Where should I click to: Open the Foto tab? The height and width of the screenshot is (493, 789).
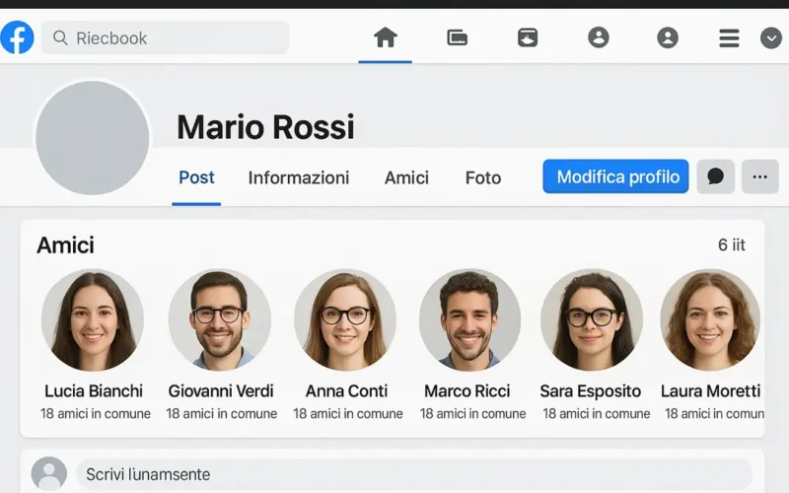(483, 177)
